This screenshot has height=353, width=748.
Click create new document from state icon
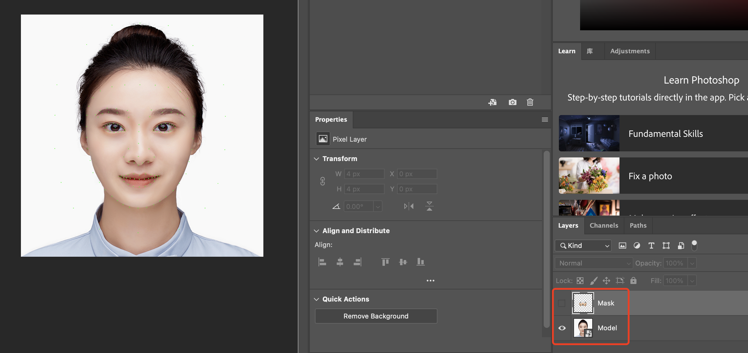click(493, 102)
